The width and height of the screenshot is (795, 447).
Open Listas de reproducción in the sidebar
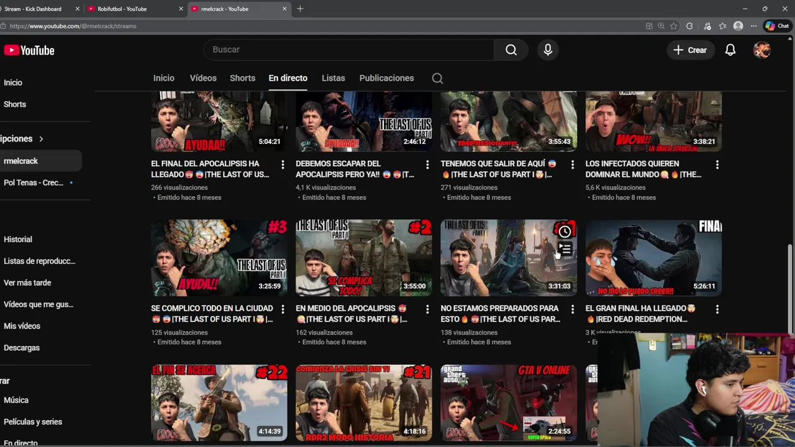(40, 261)
